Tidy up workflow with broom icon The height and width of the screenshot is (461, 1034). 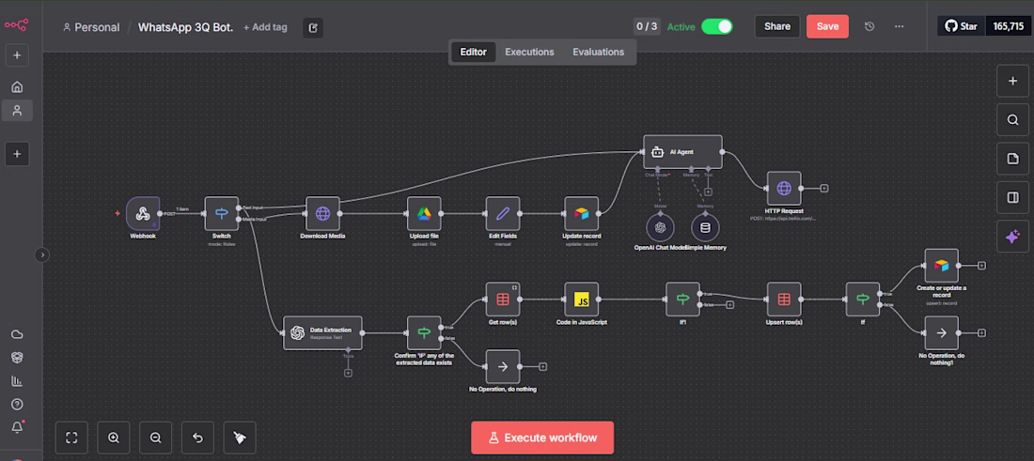click(240, 438)
